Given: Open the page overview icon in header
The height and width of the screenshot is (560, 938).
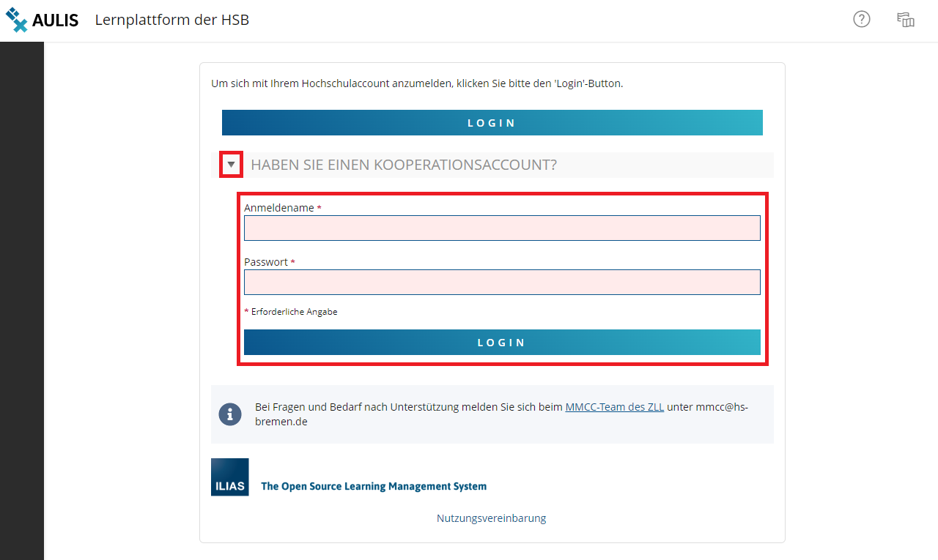Looking at the screenshot, I should [906, 20].
